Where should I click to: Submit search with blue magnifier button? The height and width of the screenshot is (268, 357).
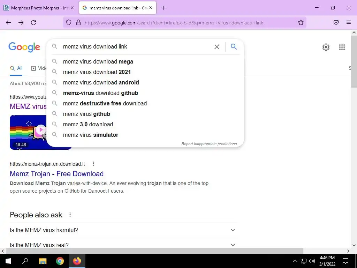tap(234, 46)
